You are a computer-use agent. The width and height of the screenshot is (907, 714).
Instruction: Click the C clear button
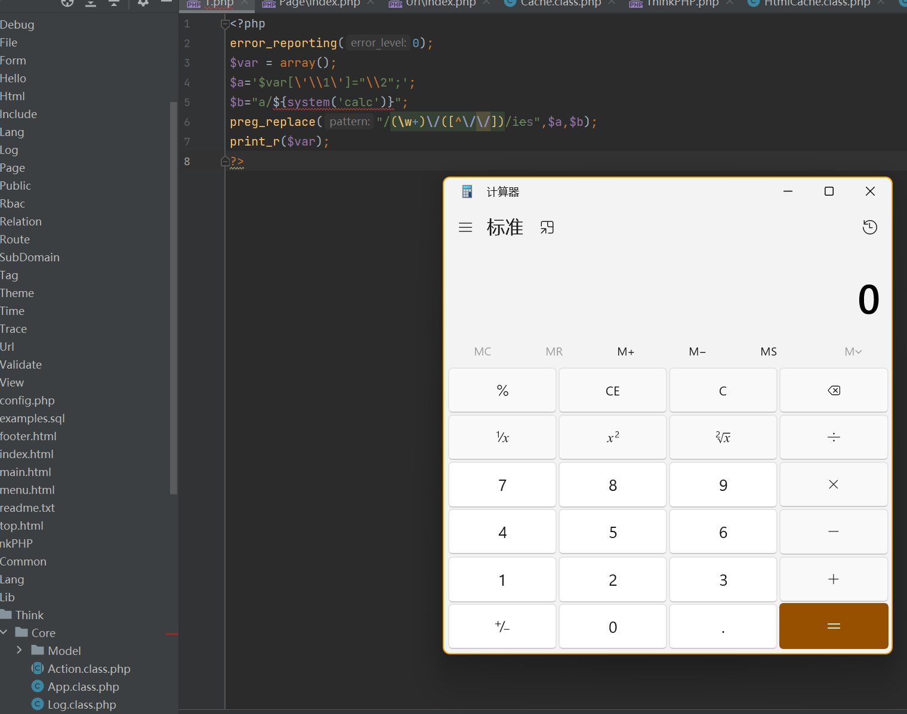723,390
